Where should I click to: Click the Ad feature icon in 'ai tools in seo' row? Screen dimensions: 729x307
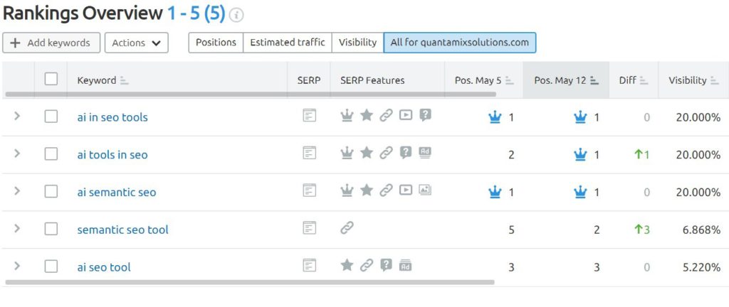424,152
